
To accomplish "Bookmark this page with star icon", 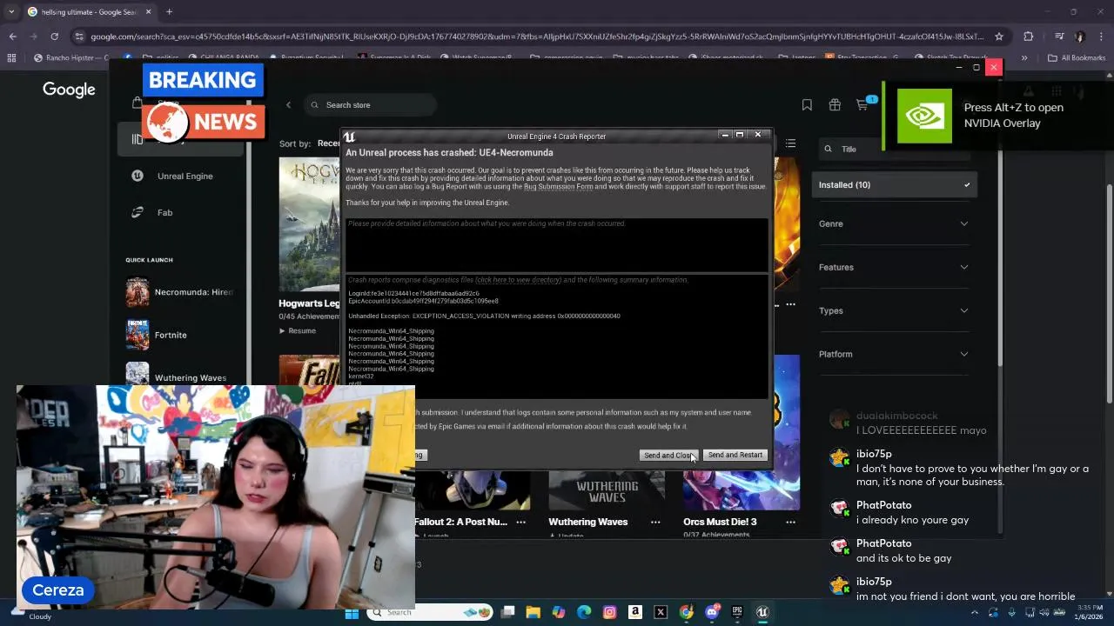I will (999, 37).
